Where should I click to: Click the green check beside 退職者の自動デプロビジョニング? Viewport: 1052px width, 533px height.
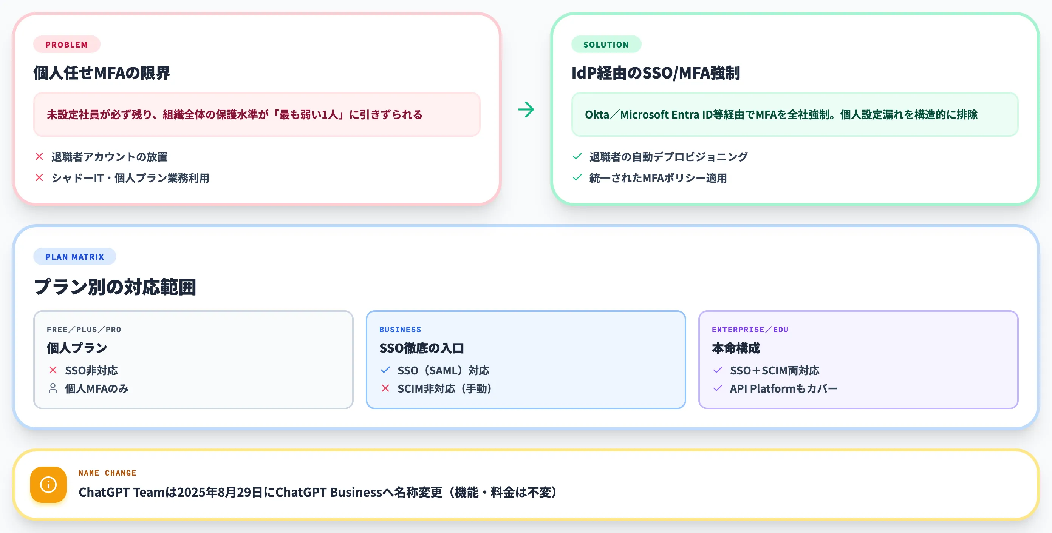coord(577,157)
